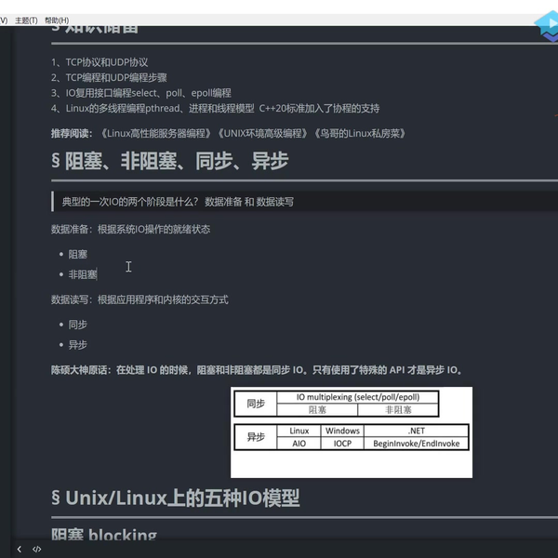This screenshot has width=558, height=558.
Task: Click paragraph 数据读写：根据应用程序和内核的交互方式
Action: pos(139,299)
